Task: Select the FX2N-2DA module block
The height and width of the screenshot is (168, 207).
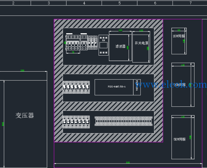Action: pos(137,87)
